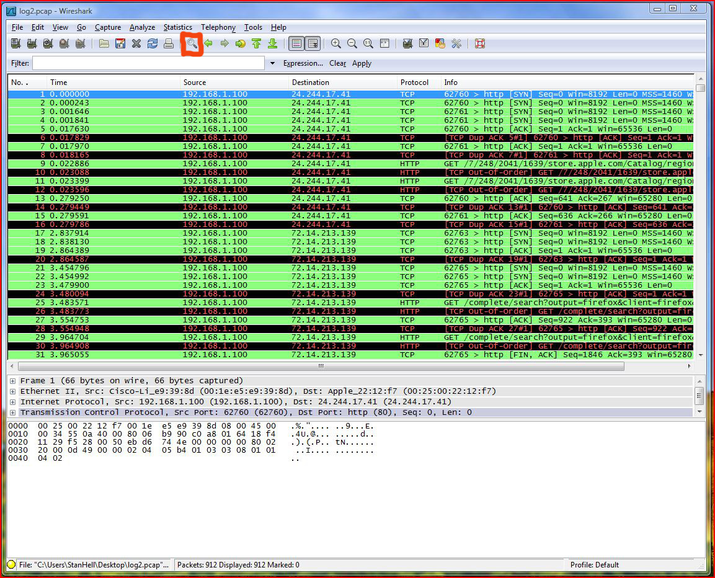Sort packets by the Info column
Screen dimensions: 715x578
click(567, 82)
